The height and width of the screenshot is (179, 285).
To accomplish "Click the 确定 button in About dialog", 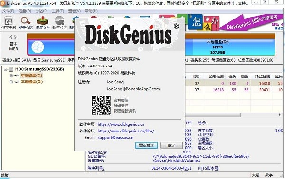I will pyautogui.click(x=171, y=145).
